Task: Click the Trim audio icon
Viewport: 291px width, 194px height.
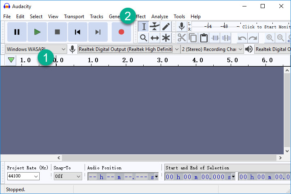Action: click(215, 38)
